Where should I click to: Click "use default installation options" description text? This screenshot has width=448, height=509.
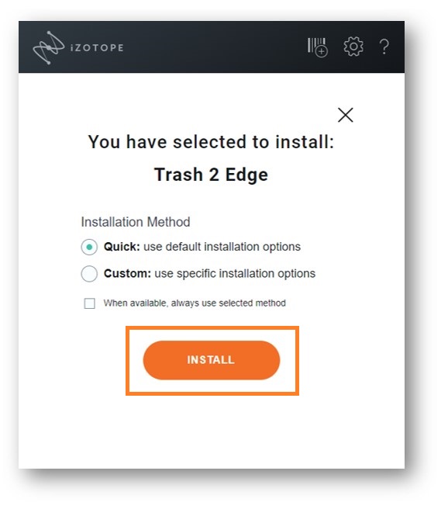(x=222, y=247)
